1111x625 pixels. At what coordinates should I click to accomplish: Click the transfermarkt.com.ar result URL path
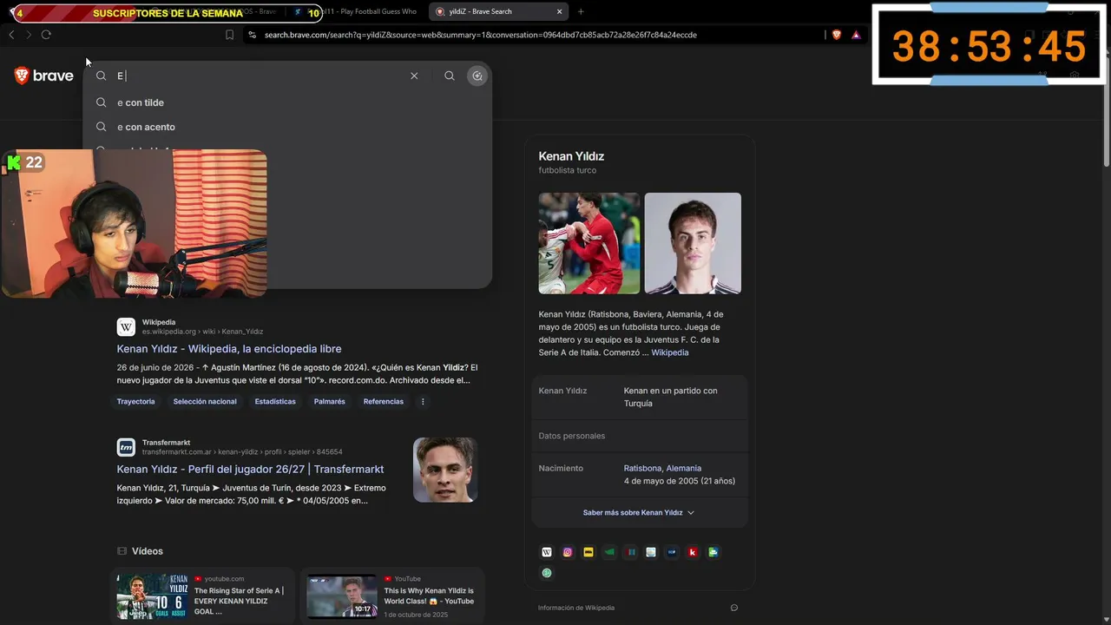coord(242,452)
